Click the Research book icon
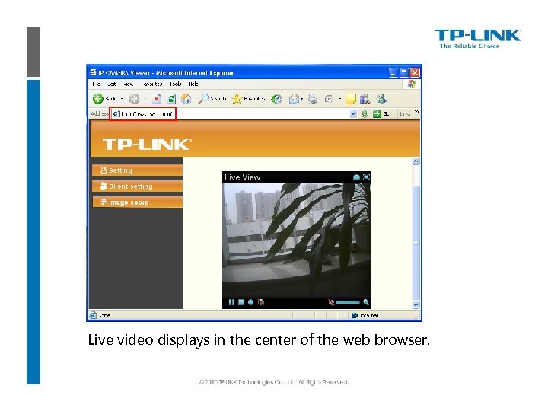This screenshot has height=411, width=548. pyautogui.click(x=365, y=99)
